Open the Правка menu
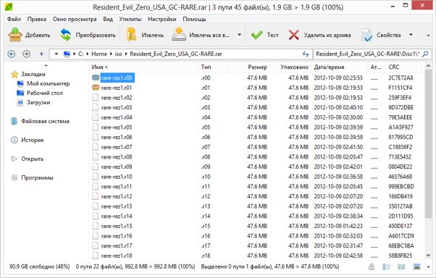The image size is (436, 278). 37,19
